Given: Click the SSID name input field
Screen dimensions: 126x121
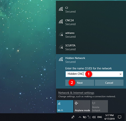Looking at the screenshot, I should pos(94,74).
